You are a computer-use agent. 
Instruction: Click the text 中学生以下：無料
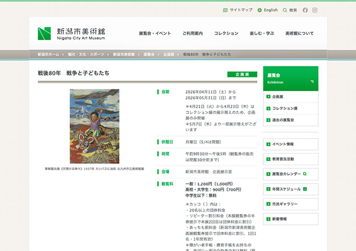(201, 196)
